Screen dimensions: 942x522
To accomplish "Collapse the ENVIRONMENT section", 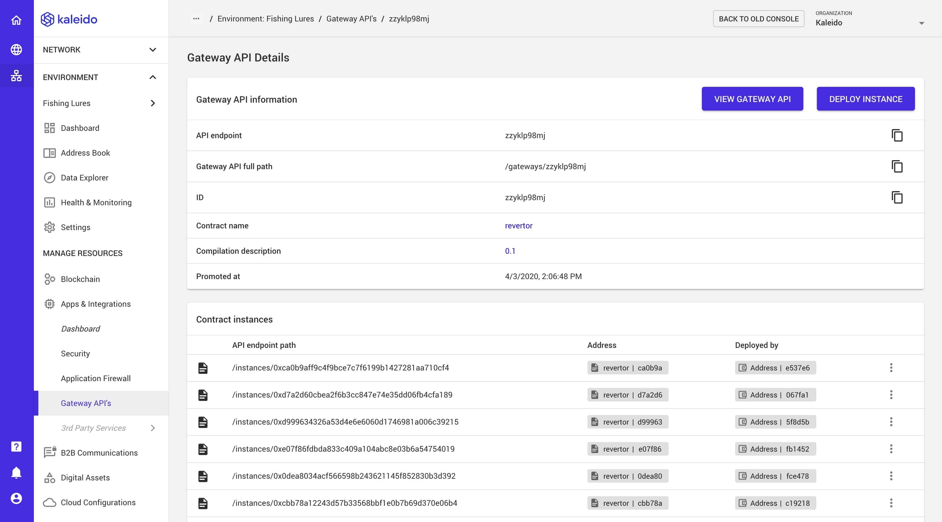I will [x=153, y=77].
